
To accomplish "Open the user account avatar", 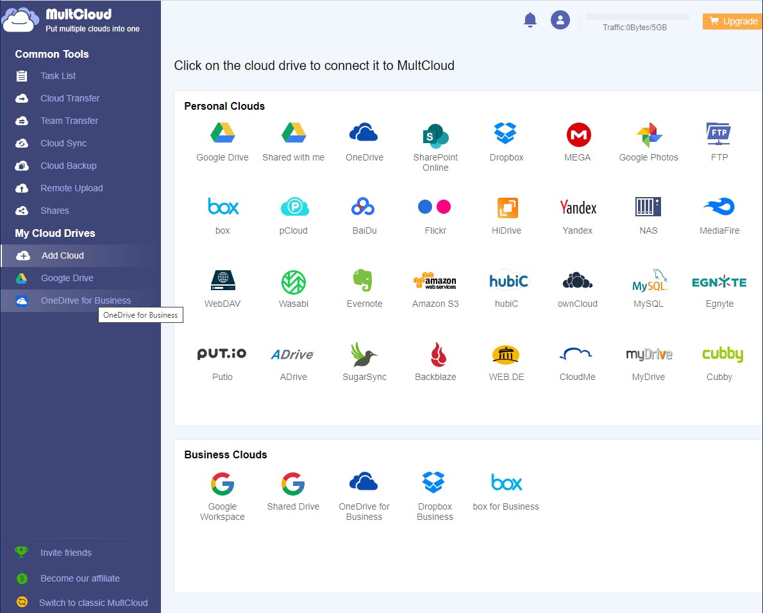I will (x=560, y=20).
